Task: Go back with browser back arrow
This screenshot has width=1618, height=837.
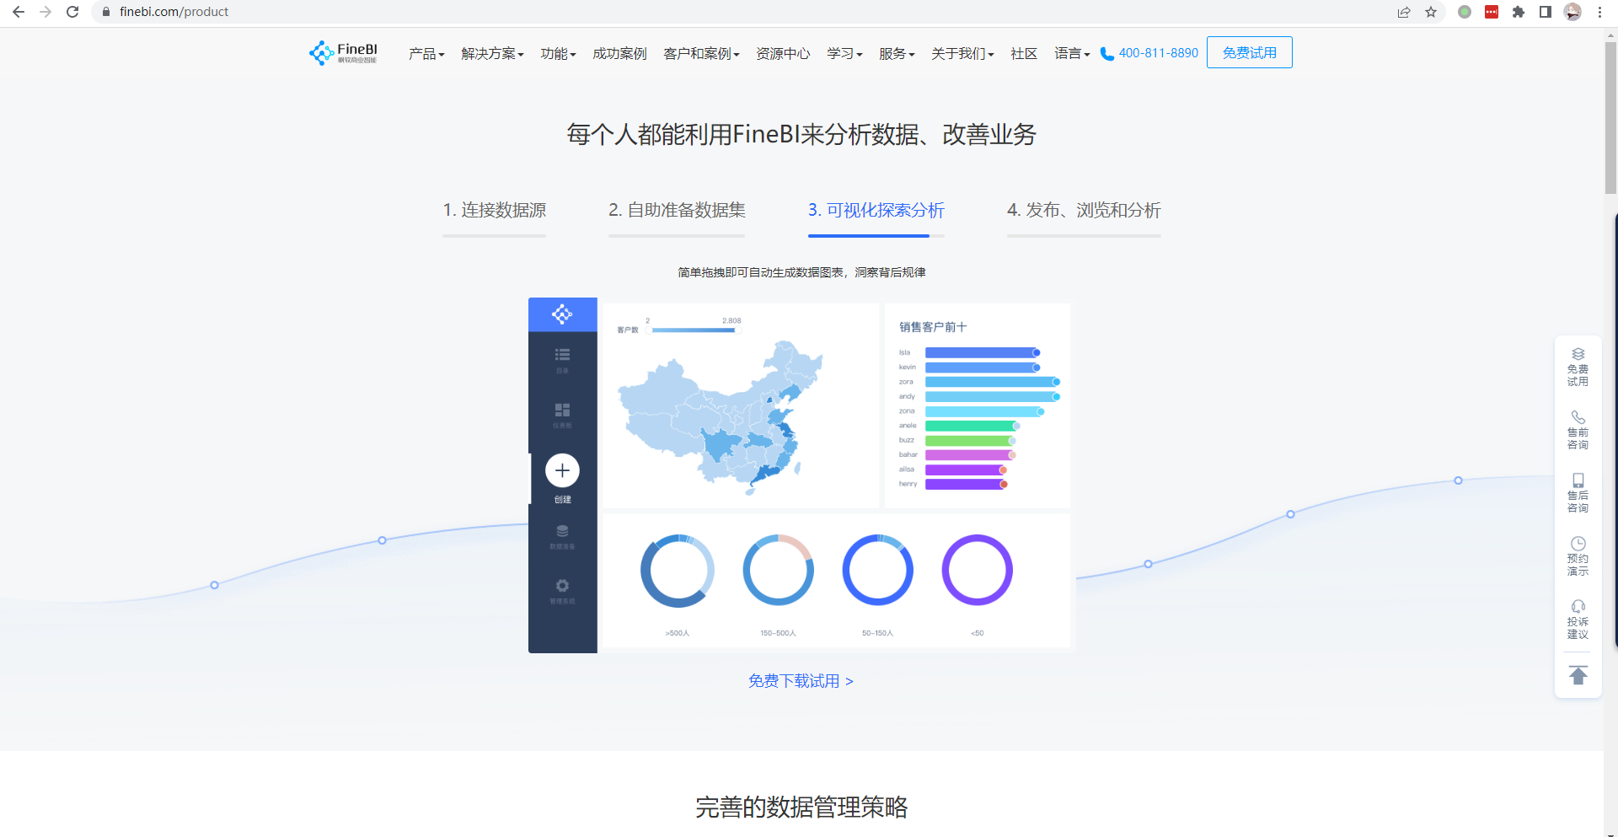Action: click(x=19, y=12)
